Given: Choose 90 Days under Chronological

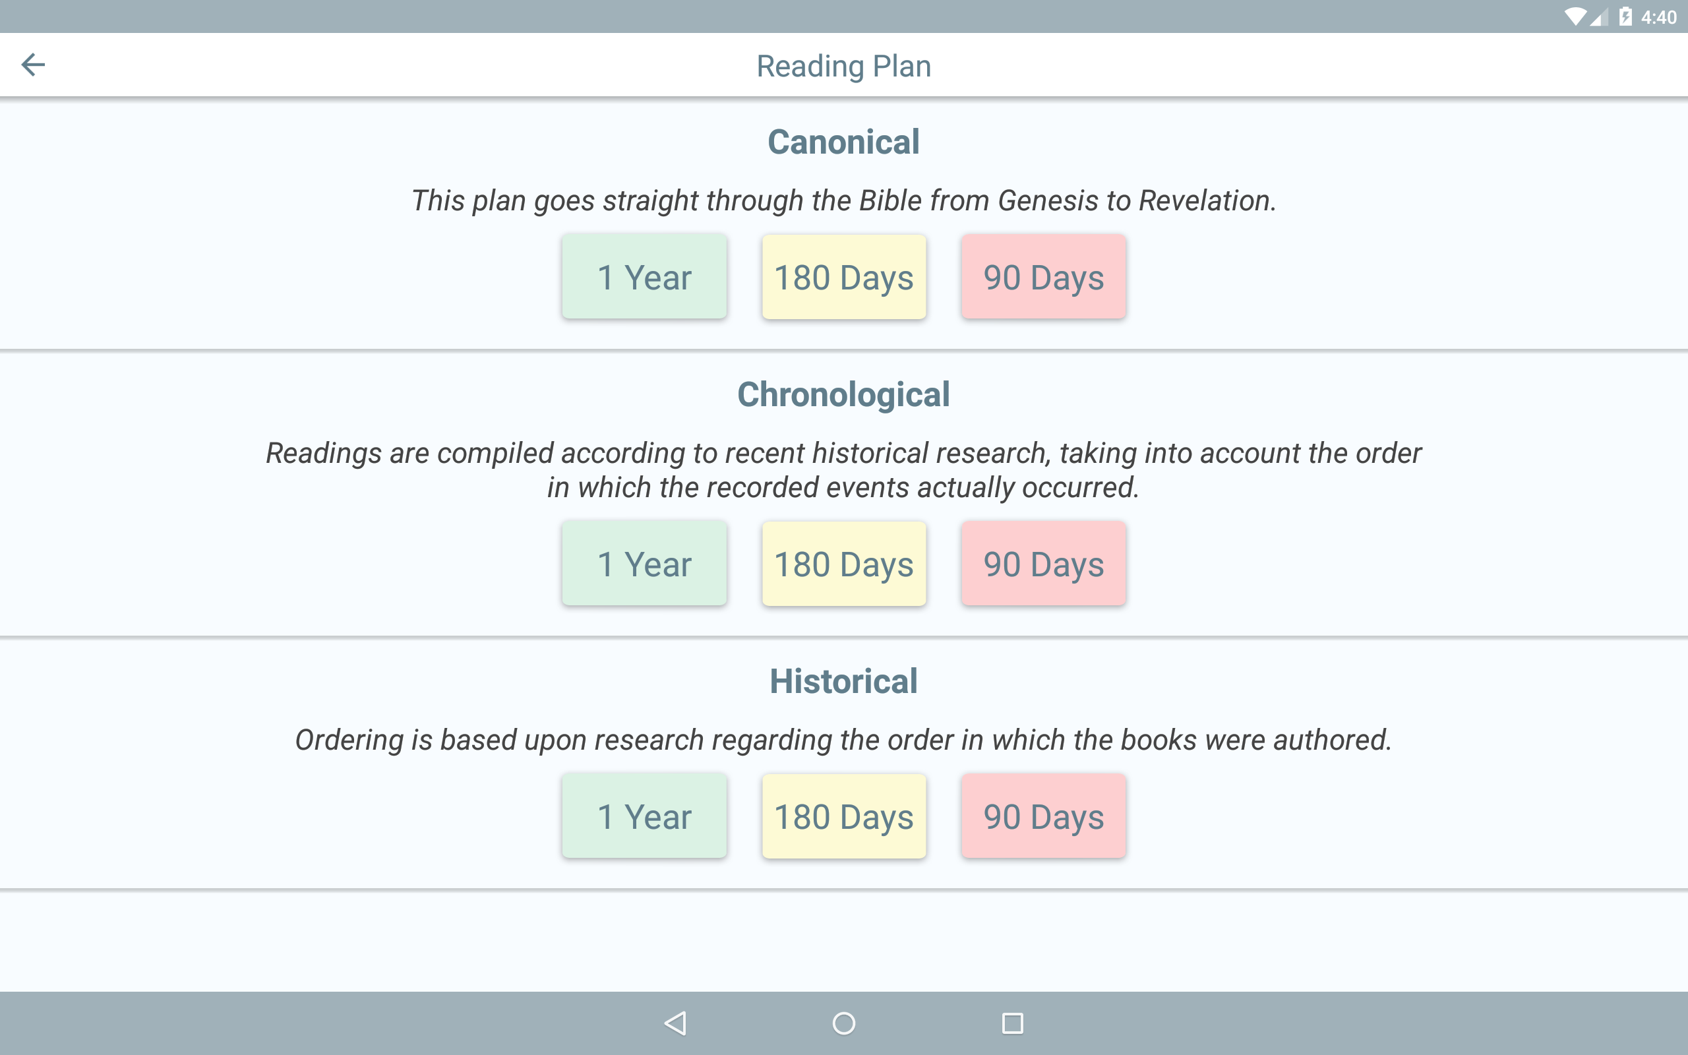Looking at the screenshot, I should 1044,563.
